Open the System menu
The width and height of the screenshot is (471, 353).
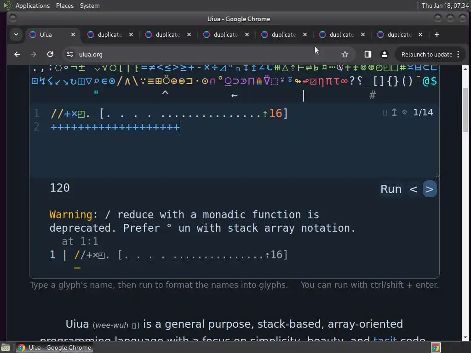pos(90,6)
